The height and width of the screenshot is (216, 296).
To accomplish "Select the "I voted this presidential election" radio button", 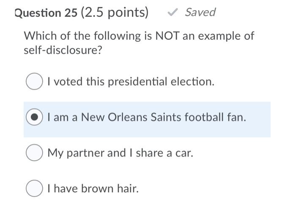I will [x=34, y=82].
